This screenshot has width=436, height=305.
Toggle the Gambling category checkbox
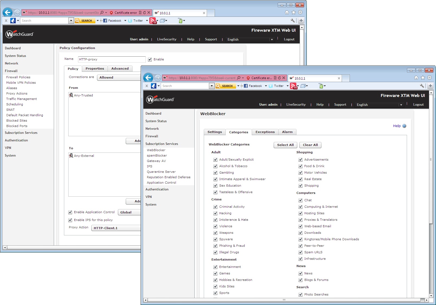pyautogui.click(x=215, y=173)
